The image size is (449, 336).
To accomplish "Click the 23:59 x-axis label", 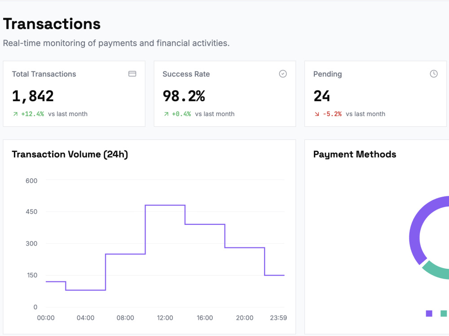I will click(278, 318).
